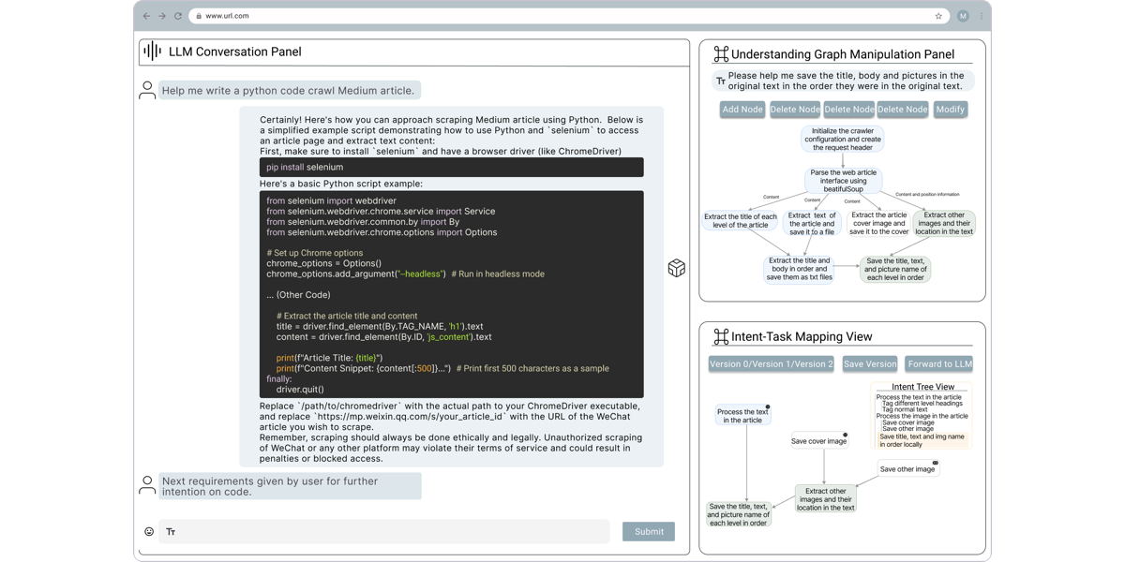Select 'Extract the title of each level' node
Screen dimensions: 1125x562
(x=740, y=221)
